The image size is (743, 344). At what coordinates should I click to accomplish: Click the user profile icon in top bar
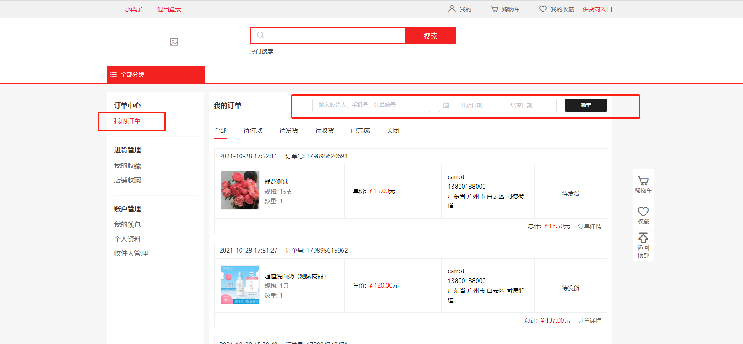(452, 9)
